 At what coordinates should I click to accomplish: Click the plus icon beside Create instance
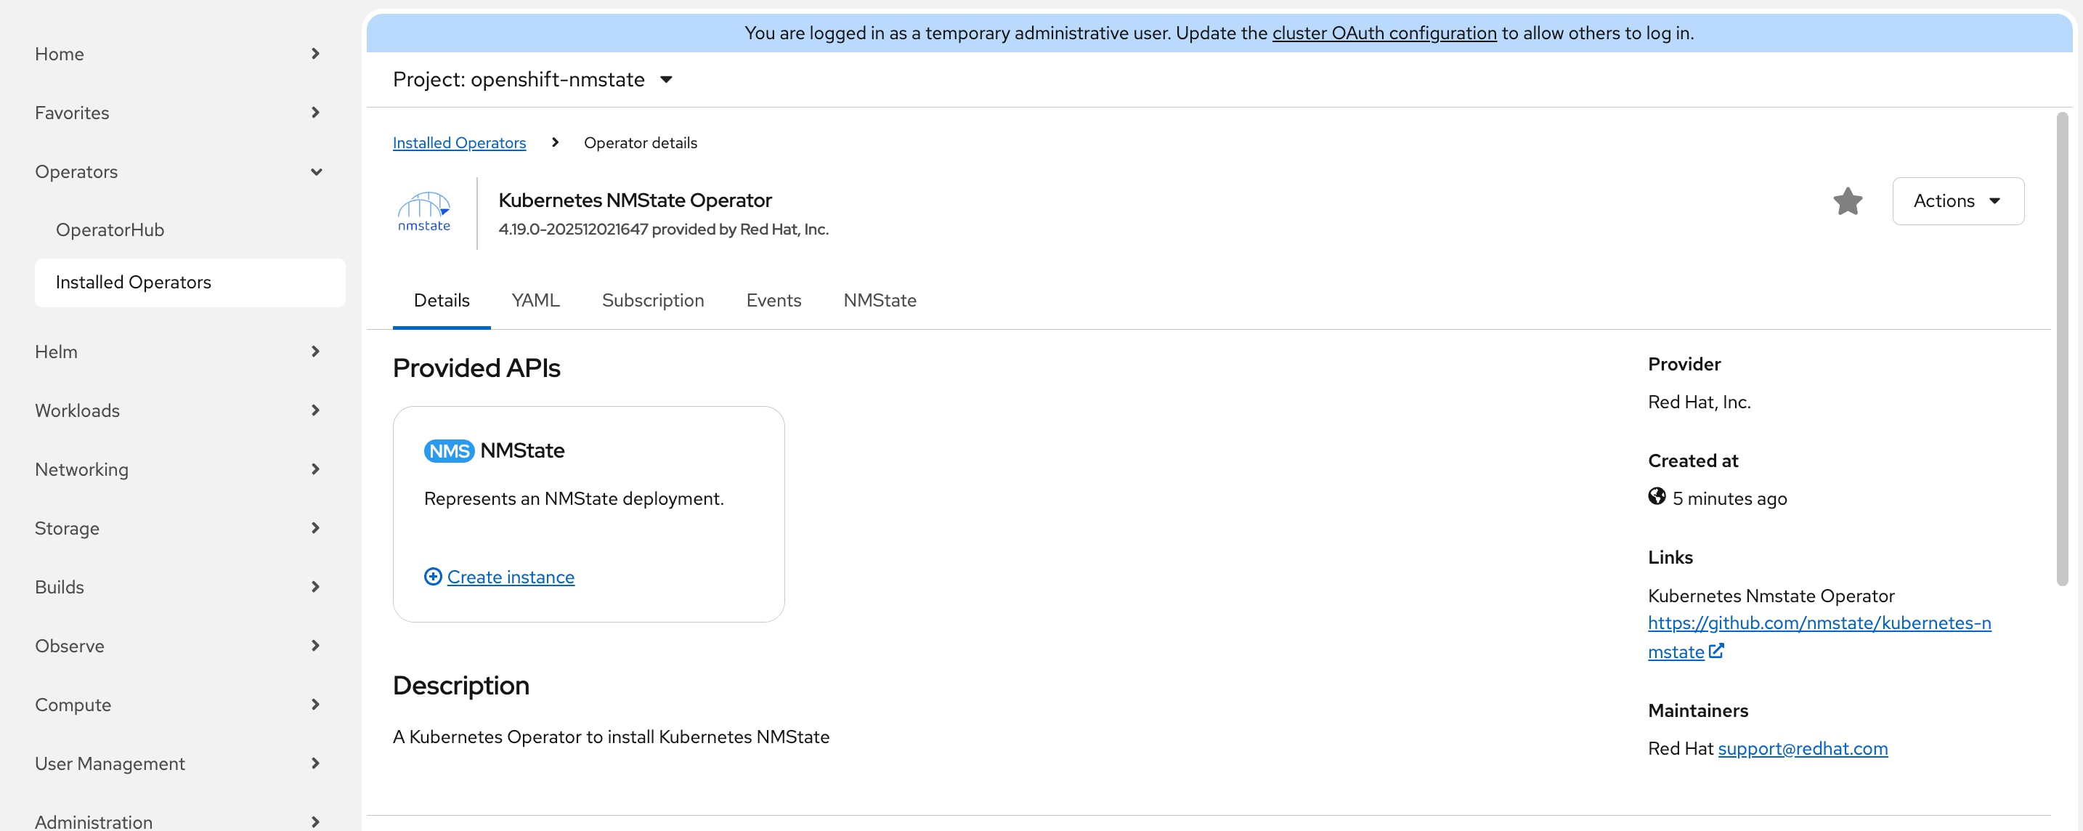click(x=433, y=576)
